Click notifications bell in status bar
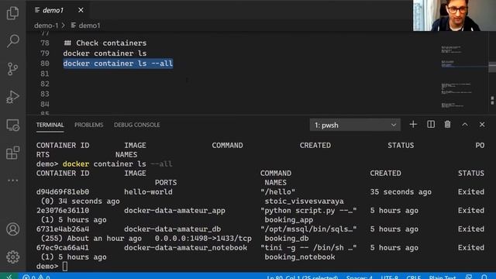The image size is (496, 279). (x=484, y=277)
